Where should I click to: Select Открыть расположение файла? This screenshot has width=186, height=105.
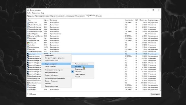coord(56,78)
